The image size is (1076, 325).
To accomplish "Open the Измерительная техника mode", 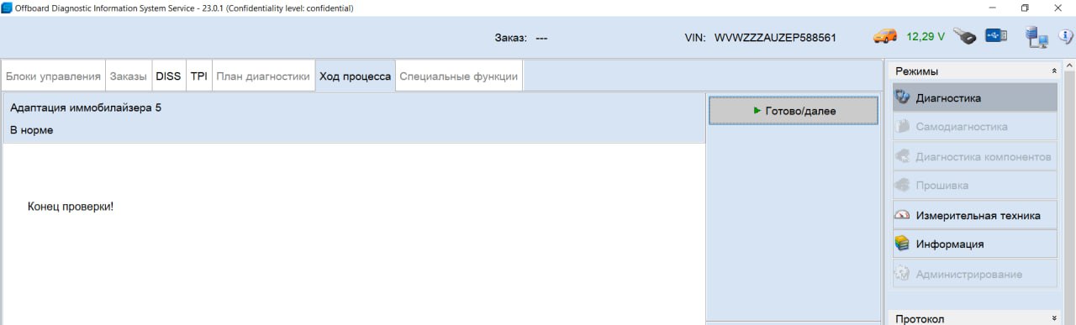I will 974,215.
